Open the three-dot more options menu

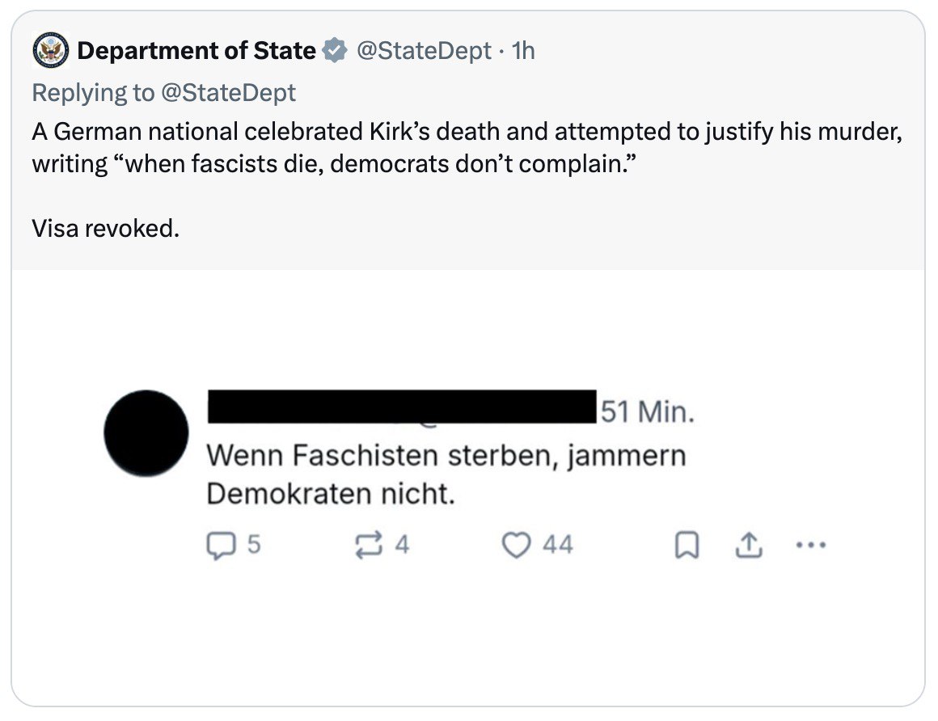point(811,546)
